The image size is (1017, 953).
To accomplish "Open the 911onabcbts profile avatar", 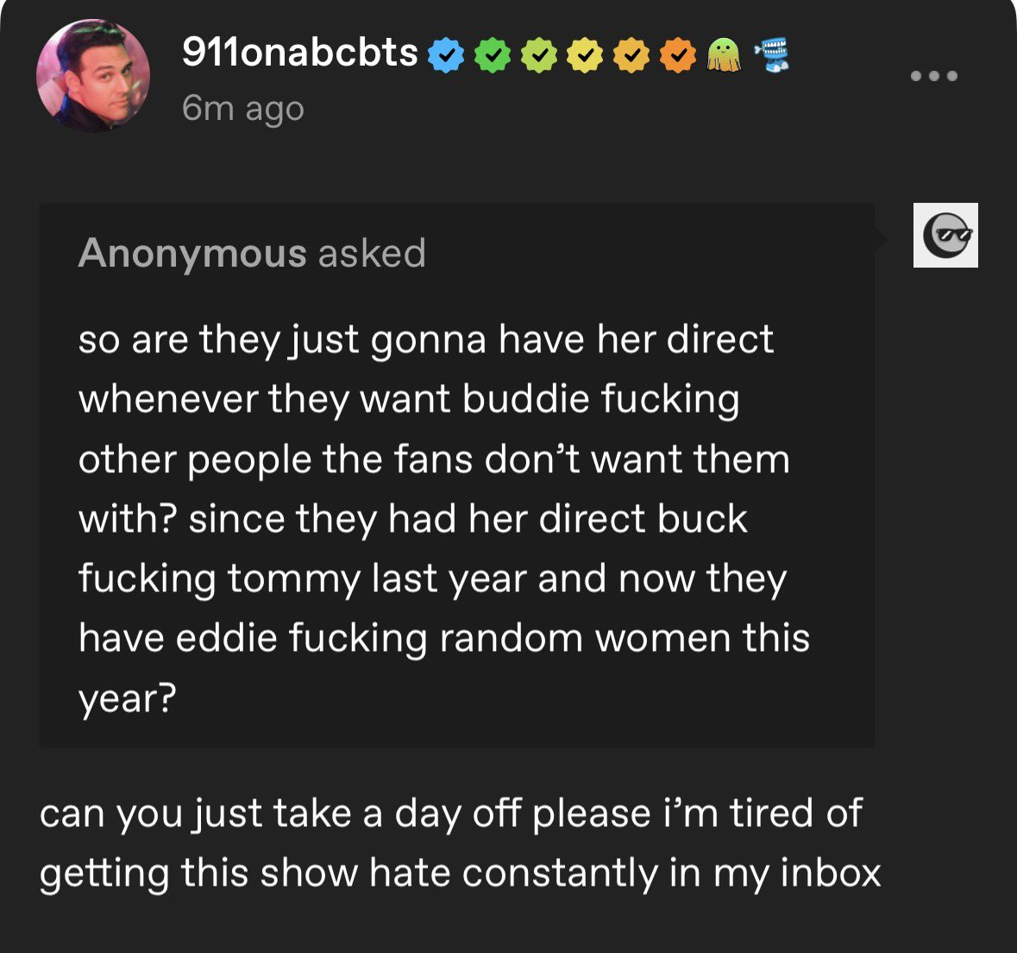I will click(x=93, y=76).
